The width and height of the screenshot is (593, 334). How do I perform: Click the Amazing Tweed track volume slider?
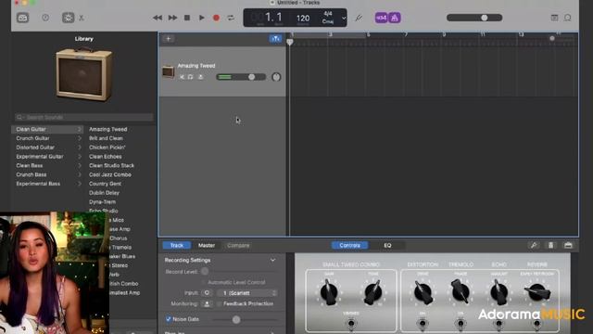241,77
